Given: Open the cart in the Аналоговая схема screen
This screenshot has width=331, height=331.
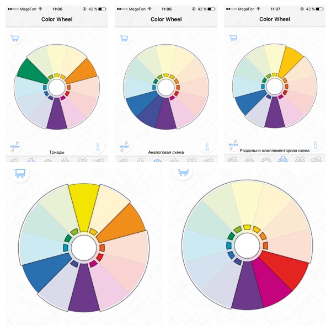Looking at the screenshot, I should coord(124,39).
